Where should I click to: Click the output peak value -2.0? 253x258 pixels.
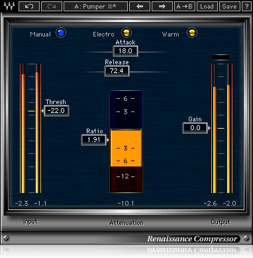229,204
